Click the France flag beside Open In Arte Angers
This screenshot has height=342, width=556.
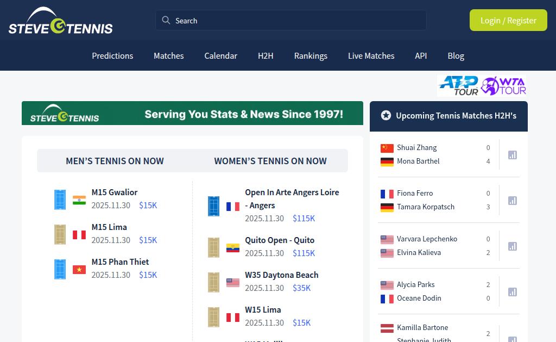[x=233, y=206]
